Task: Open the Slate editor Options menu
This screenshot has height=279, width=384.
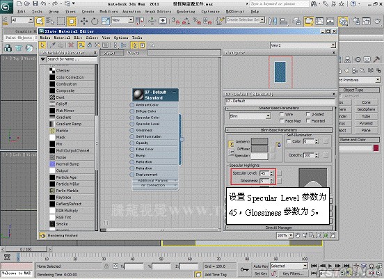Action: point(121,38)
